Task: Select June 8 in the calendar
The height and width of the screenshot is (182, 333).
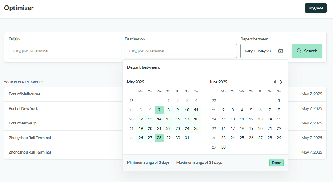Action: [279, 110]
